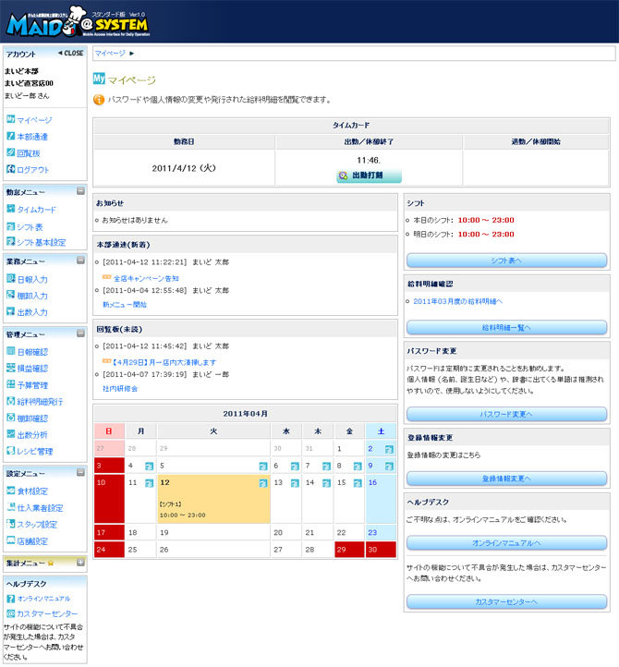Open the スタッフ設定 text link in sidebar
This screenshot has width=619, height=667.
coord(37,525)
